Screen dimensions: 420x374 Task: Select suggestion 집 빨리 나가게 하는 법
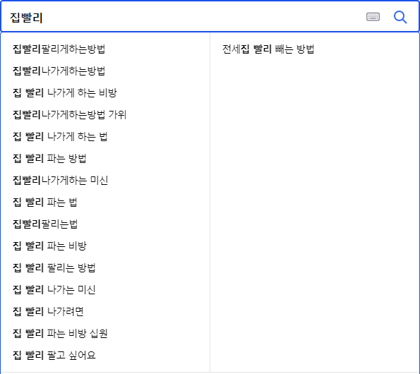[60, 136]
